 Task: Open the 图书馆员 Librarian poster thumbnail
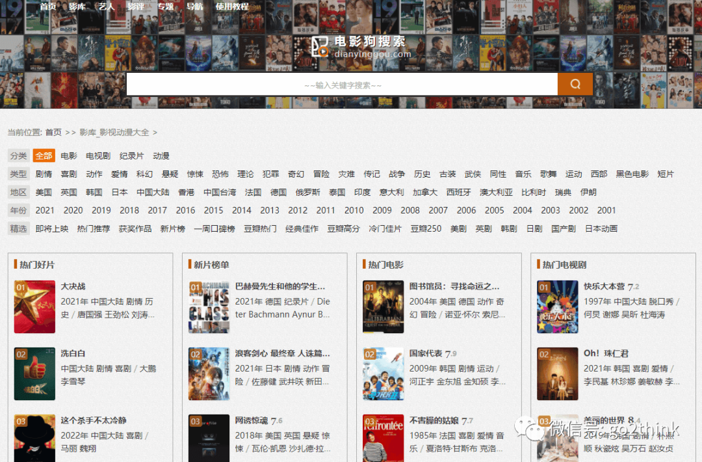tap(383, 306)
